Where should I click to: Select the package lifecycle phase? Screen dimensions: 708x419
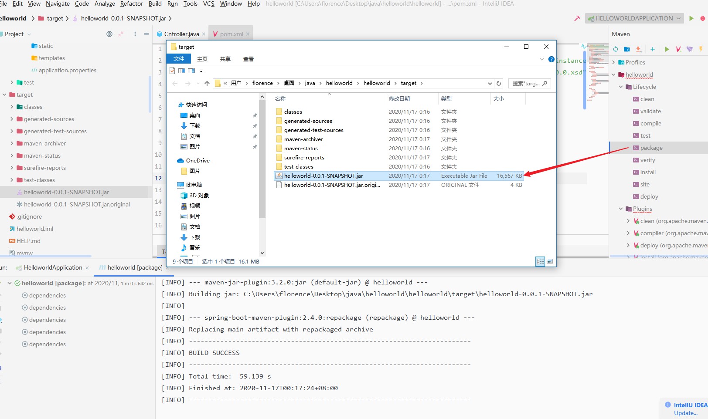[651, 148]
